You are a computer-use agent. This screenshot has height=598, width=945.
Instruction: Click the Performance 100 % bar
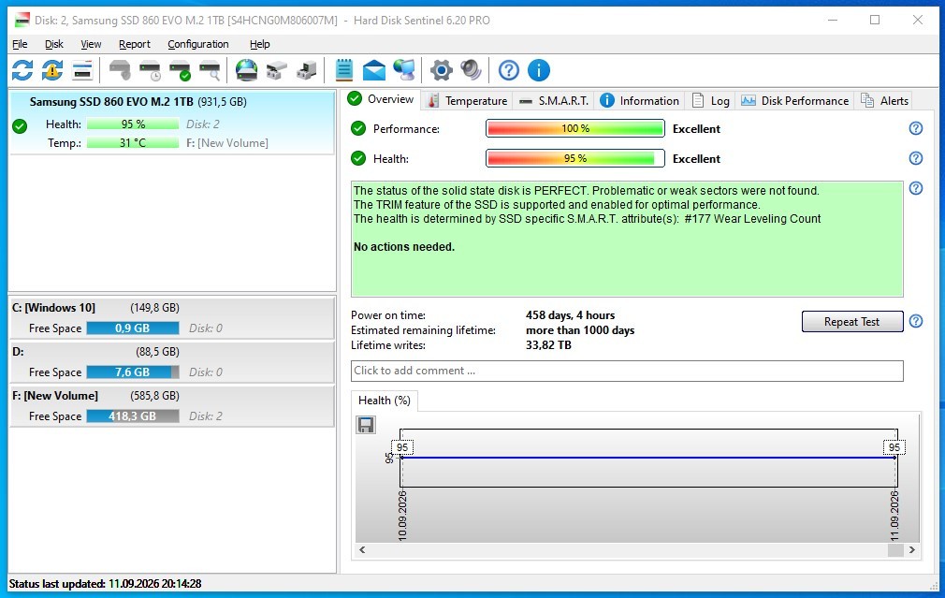coord(575,128)
